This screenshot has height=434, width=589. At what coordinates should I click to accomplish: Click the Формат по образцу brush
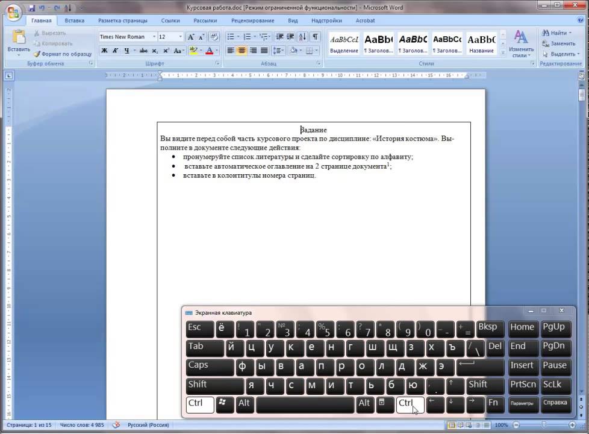(x=63, y=54)
